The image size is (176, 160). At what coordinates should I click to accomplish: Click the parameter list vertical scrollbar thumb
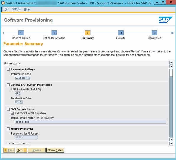point(171,73)
